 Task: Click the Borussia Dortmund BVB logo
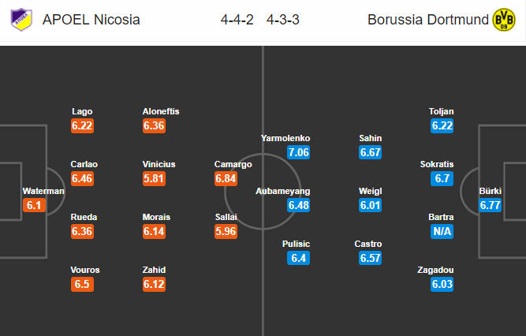click(x=503, y=20)
